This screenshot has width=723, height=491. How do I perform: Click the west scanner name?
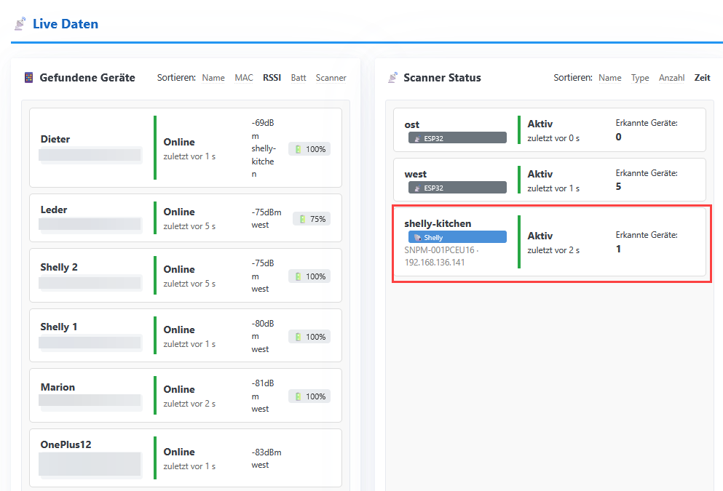pos(416,174)
